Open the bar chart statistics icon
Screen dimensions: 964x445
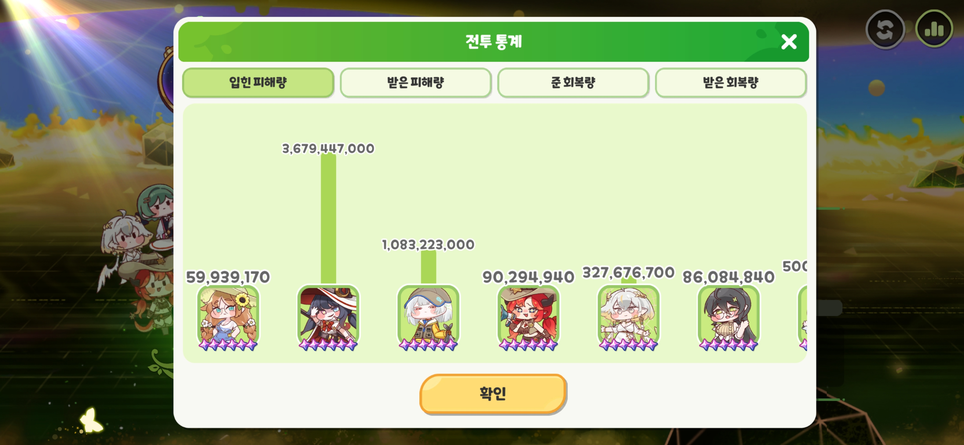934,29
